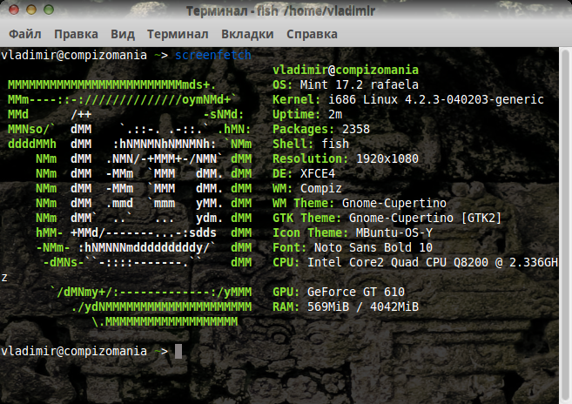Click the 'GTK Theme: Gnome-Cupertino [GTK2]' line
This screenshot has height=404, width=572.
(387, 218)
